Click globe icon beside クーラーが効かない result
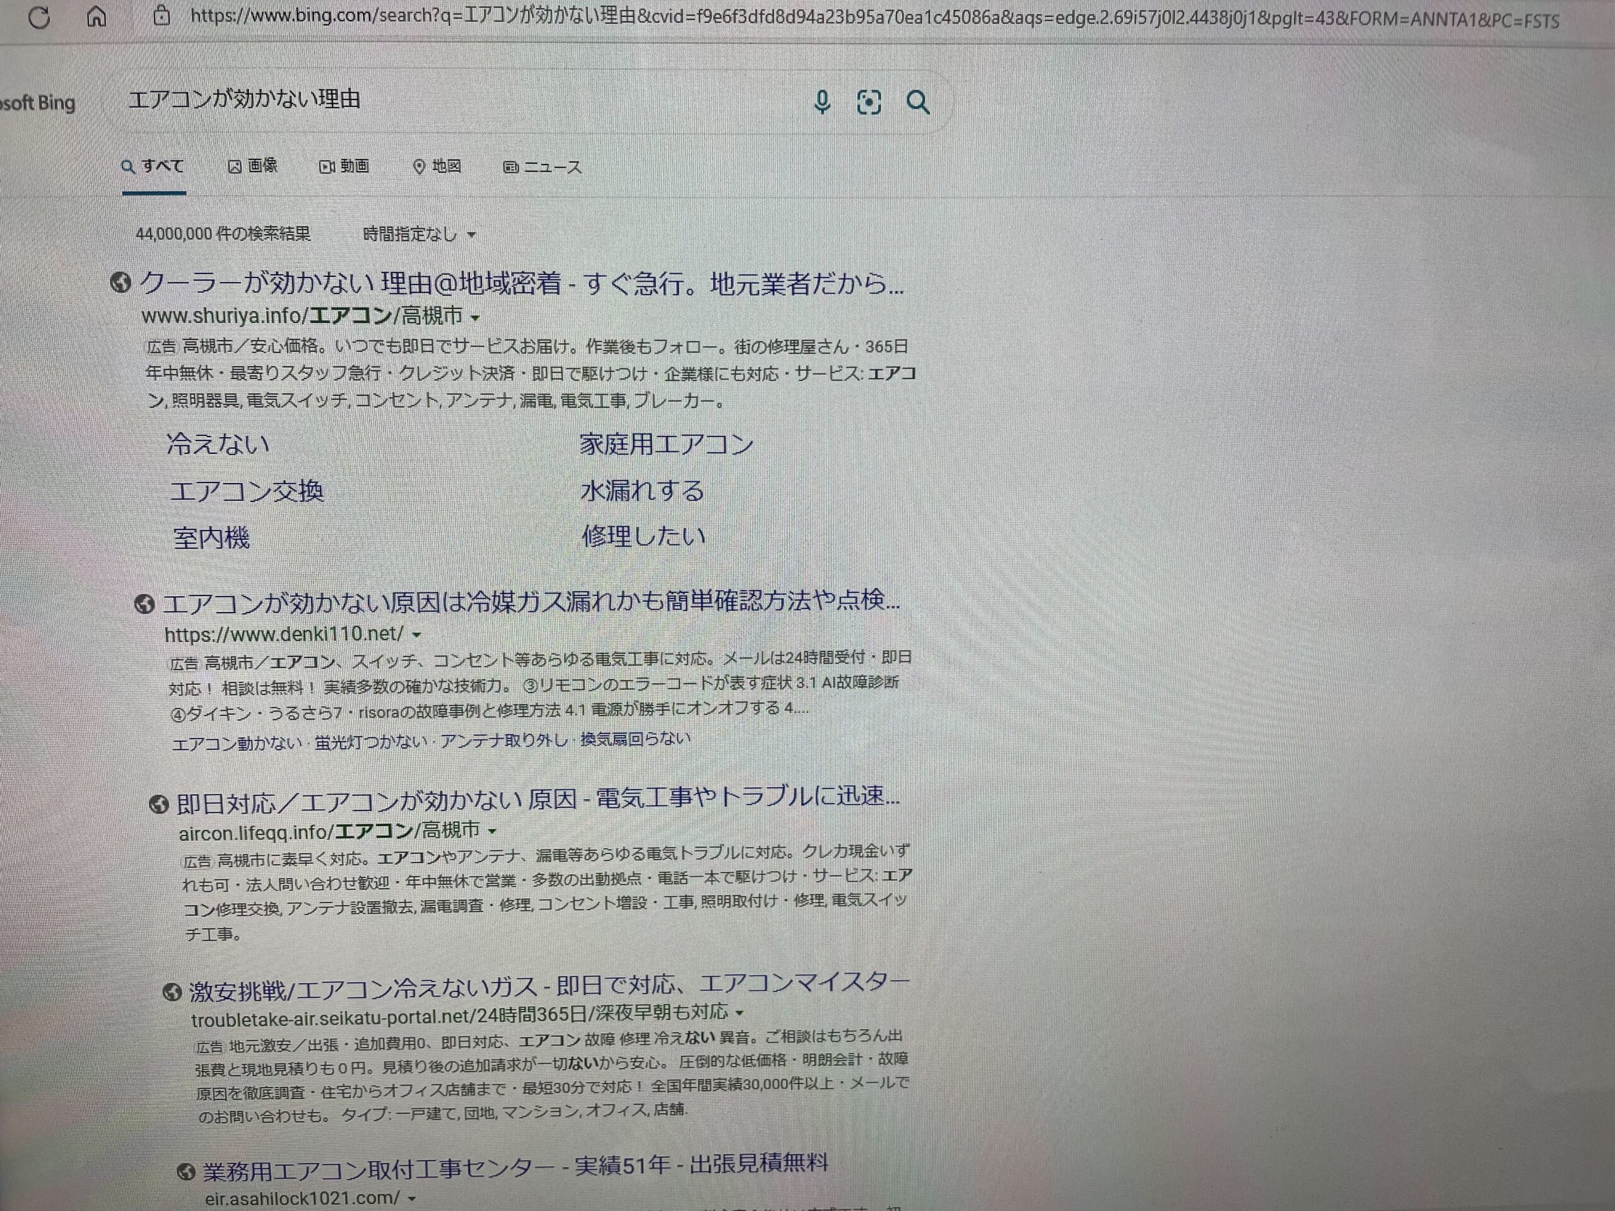 pyautogui.click(x=120, y=282)
